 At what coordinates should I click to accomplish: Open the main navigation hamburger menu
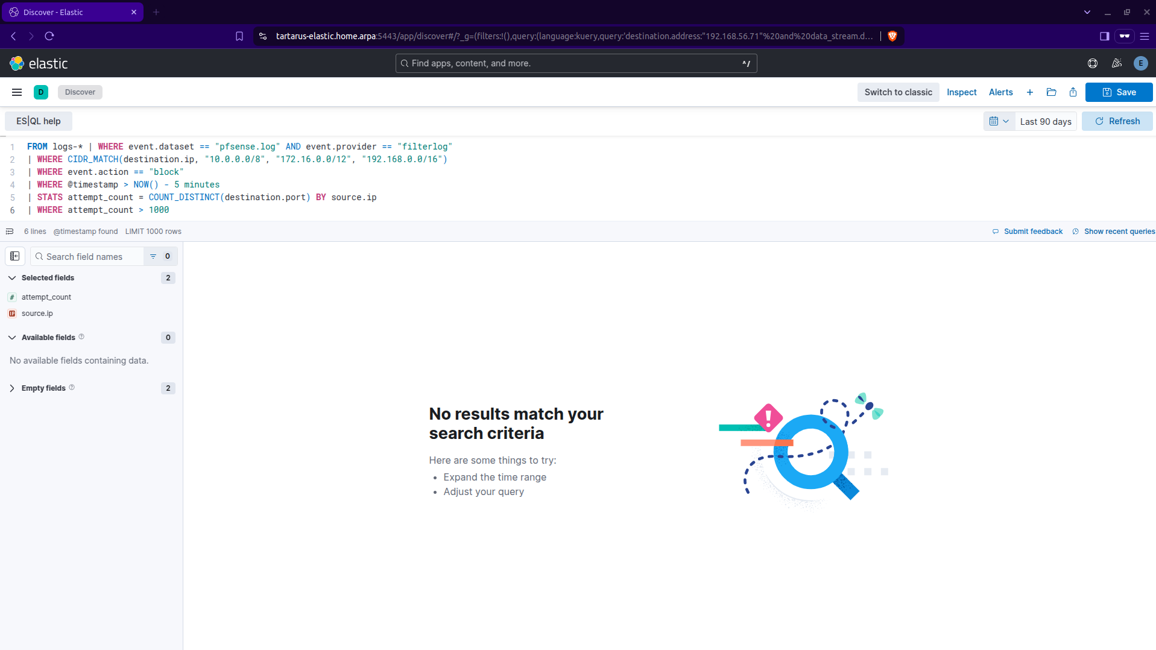(17, 92)
